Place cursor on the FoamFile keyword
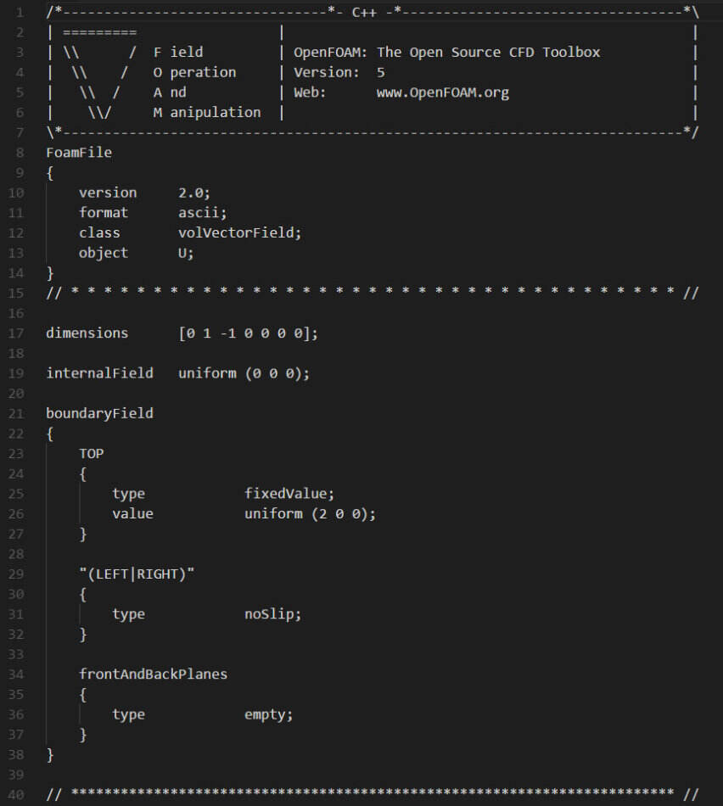Screen dimensions: 723x806 point(79,153)
